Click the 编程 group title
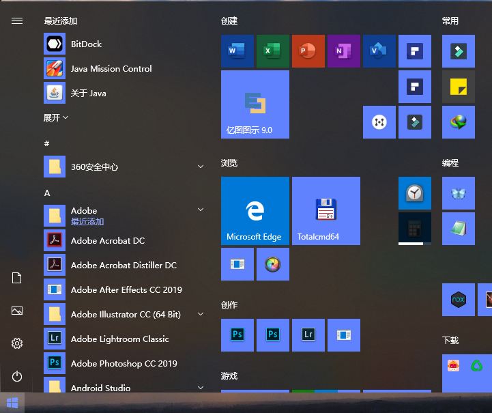Viewport: 492px width, 413px height. (450, 163)
